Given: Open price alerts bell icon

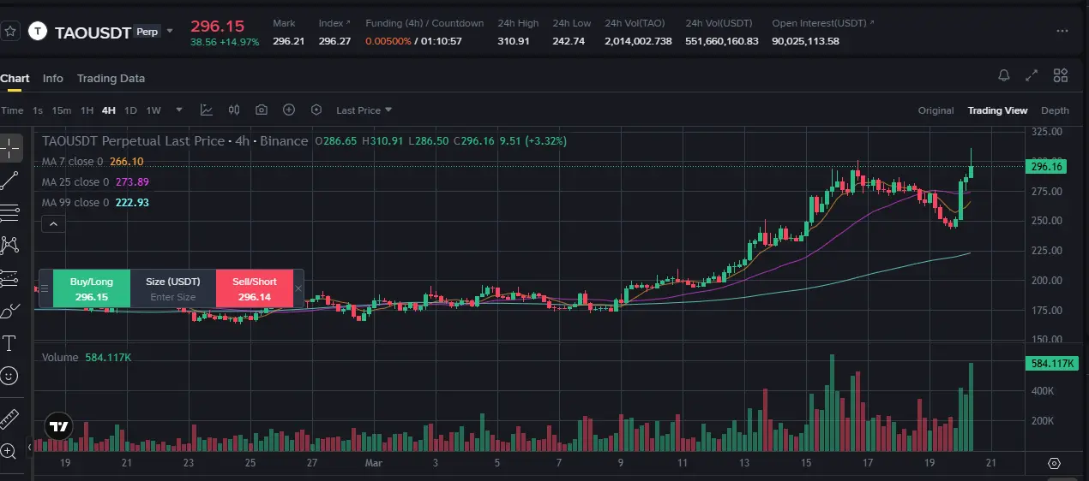Looking at the screenshot, I should 1004,75.
